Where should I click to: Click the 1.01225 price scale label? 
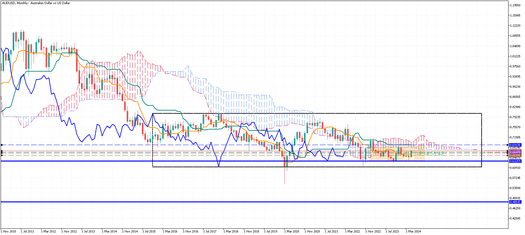pos(516,56)
